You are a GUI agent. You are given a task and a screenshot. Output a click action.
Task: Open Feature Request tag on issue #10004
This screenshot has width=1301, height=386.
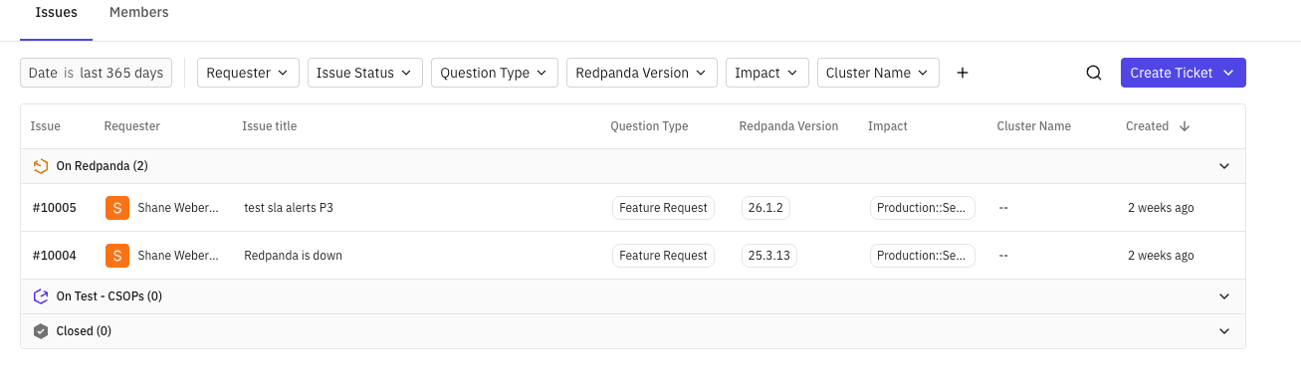[x=663, y=256]
